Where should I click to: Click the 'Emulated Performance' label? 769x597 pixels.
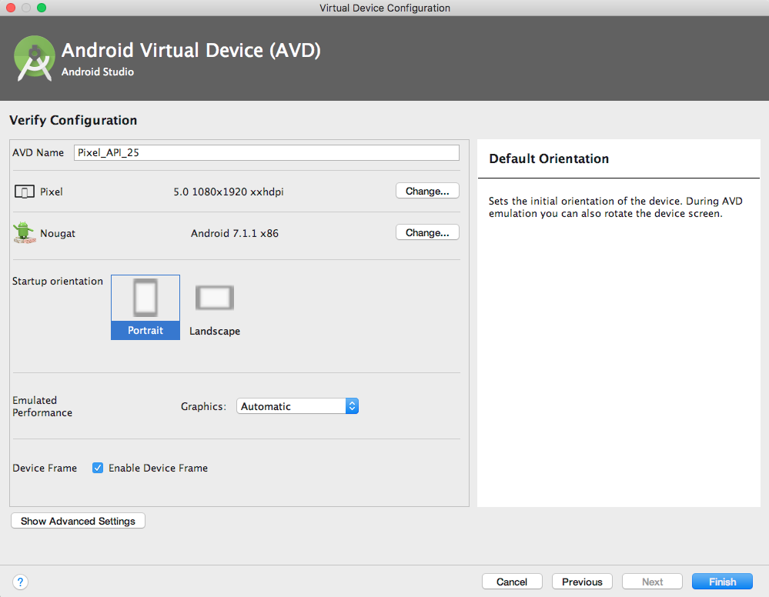(x=42, y=406)
